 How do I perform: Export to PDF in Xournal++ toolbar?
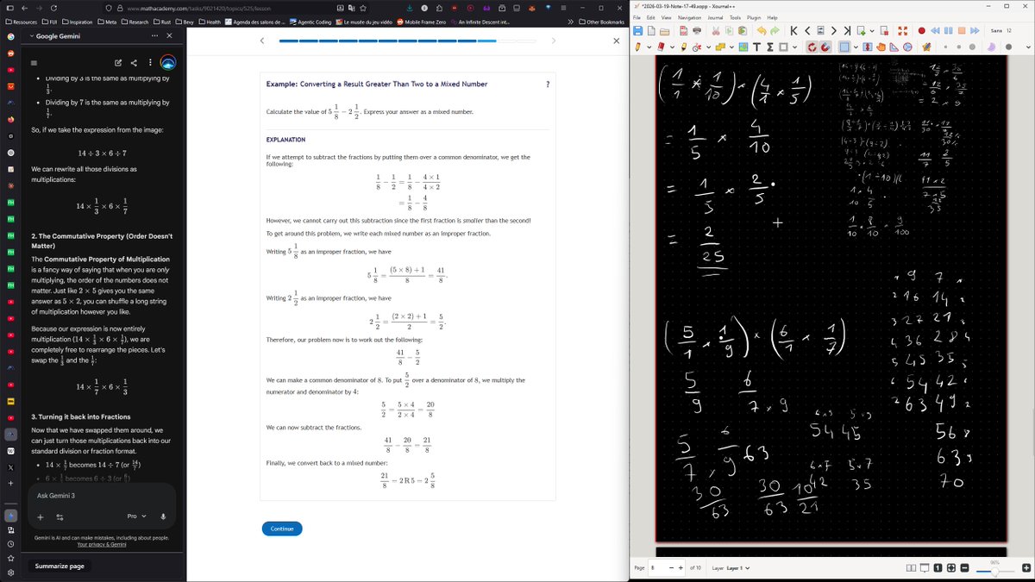[x=683, y=30]
